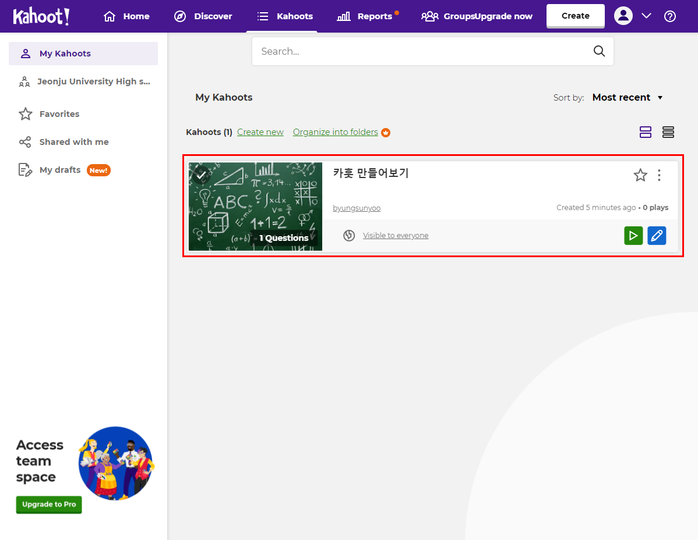Click the Create new link
698x540 pixels.
260,132
